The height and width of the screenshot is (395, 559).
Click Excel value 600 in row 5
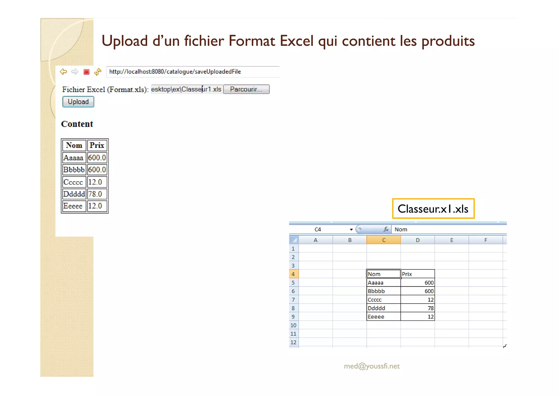[418, 283]
